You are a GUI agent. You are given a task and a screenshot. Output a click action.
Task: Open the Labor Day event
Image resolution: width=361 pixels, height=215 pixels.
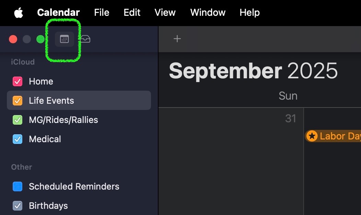[338, 136]
